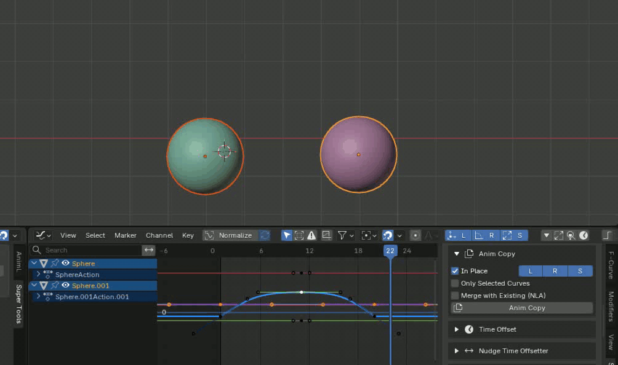Select the Sphere channel name
The image size is (618, 365).
[83, 264]
